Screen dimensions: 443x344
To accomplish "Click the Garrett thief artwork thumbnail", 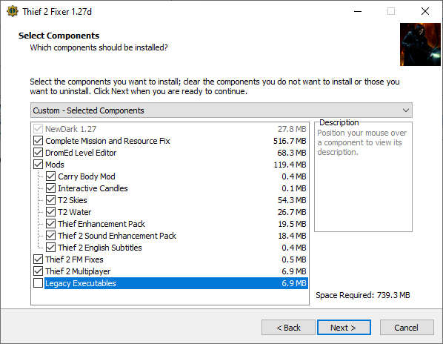I will (420, 44).
